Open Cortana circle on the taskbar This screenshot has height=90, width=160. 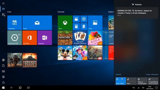point(20,88)
